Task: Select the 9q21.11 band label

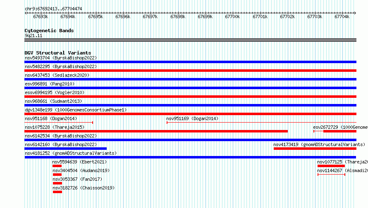Action: (33, 35)
